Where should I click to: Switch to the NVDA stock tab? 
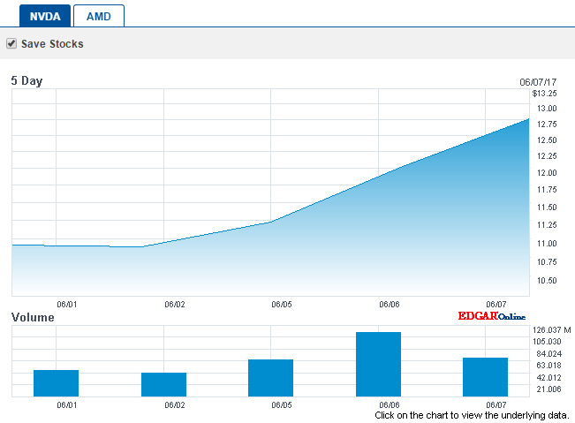[x=38, y=16]
